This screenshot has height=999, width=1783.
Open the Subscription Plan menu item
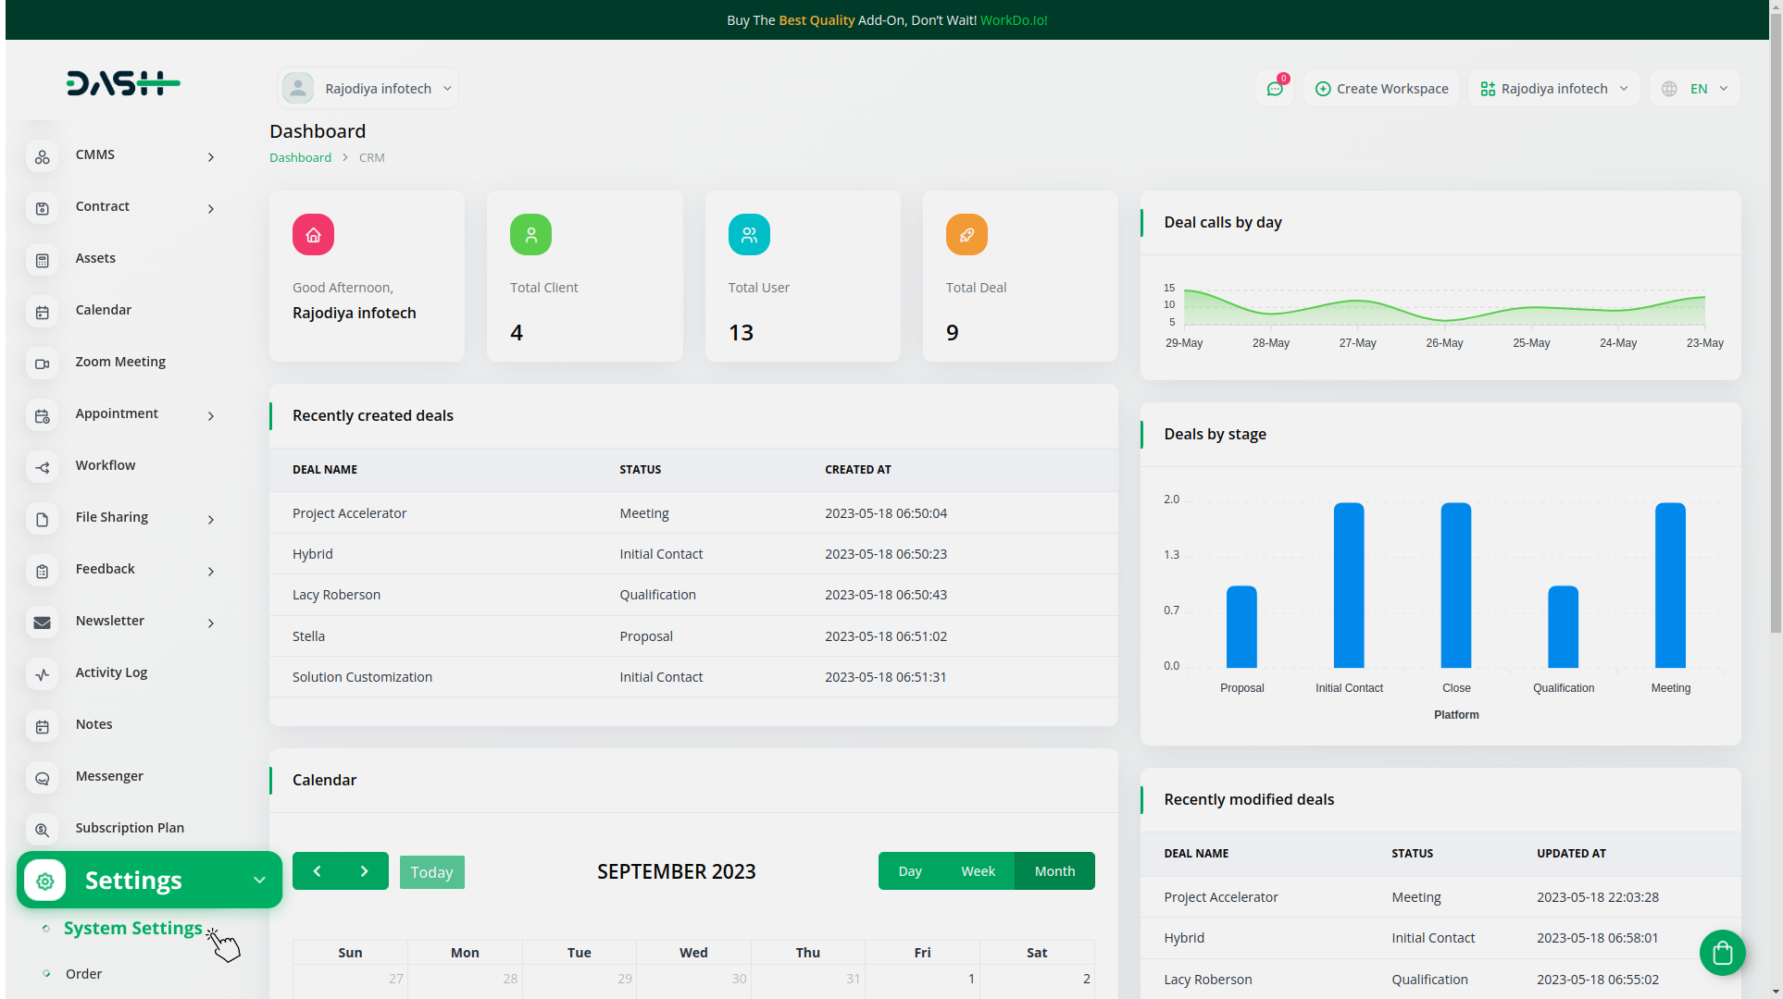[x=130, y=828]
